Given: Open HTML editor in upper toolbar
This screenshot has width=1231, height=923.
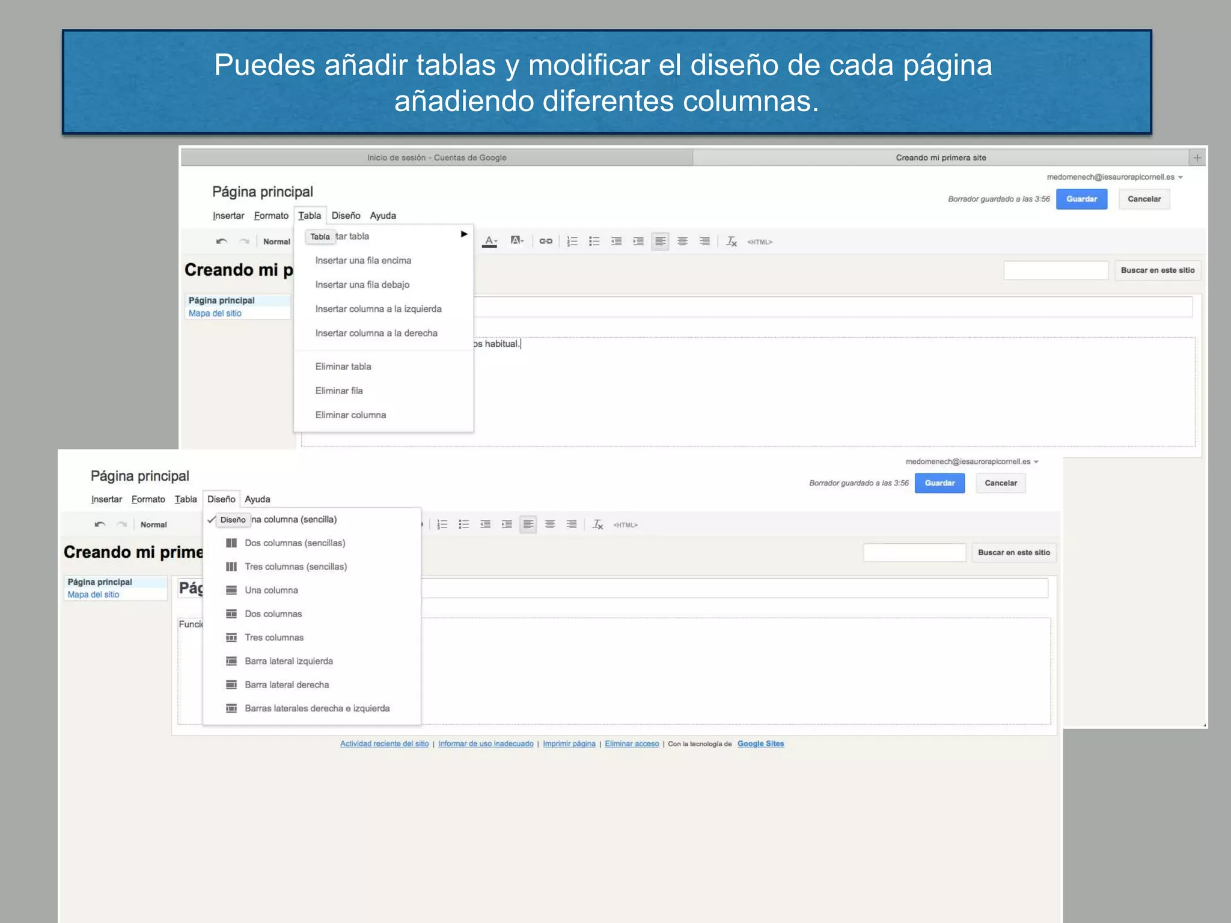Looking at the screenshot, I should (760, 242).
